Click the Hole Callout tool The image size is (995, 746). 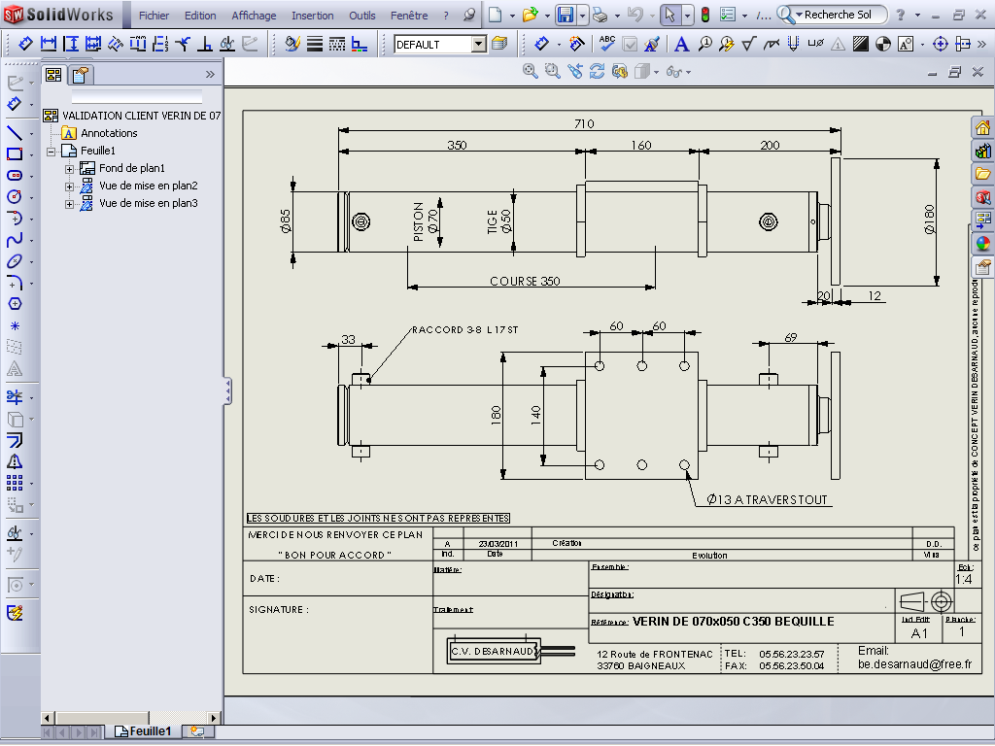pyautogui.click(x=815, y=44)
